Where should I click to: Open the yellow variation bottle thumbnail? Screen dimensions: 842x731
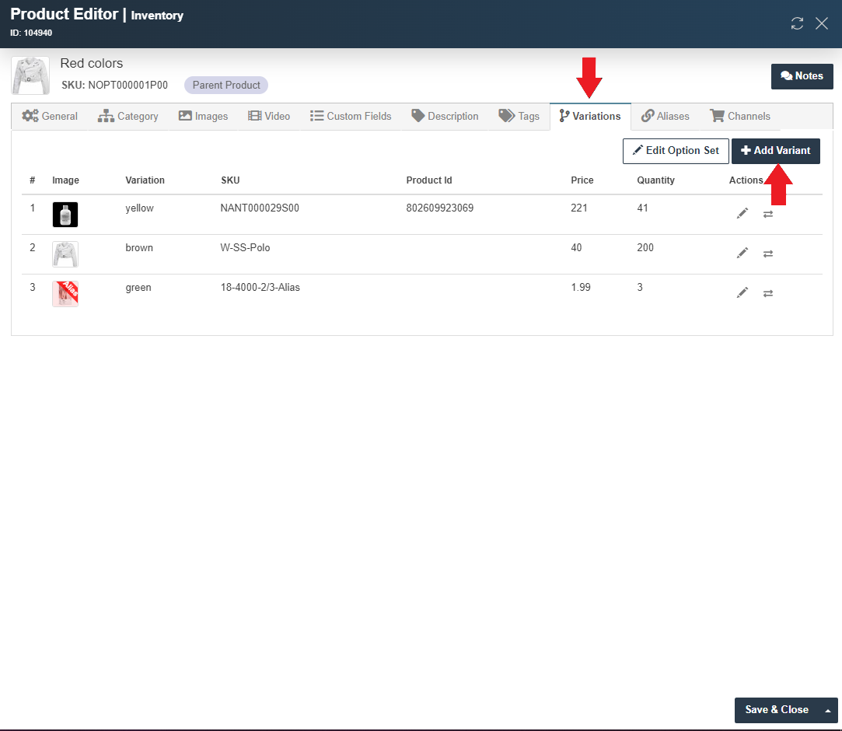point(65,215)
